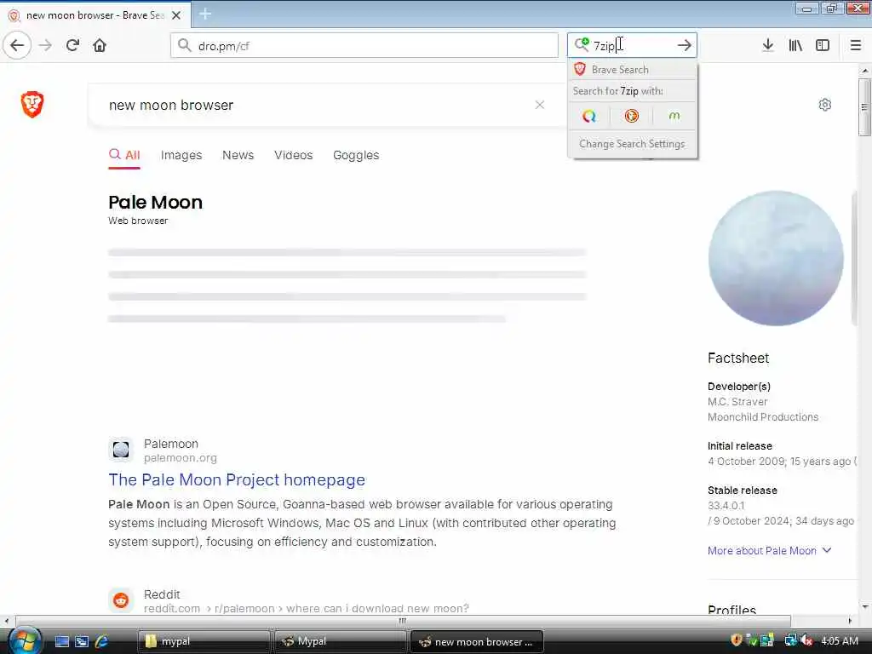Switch to the Videos tab
The width and height of the screenshot is (872, 654).
coord(294,155)
